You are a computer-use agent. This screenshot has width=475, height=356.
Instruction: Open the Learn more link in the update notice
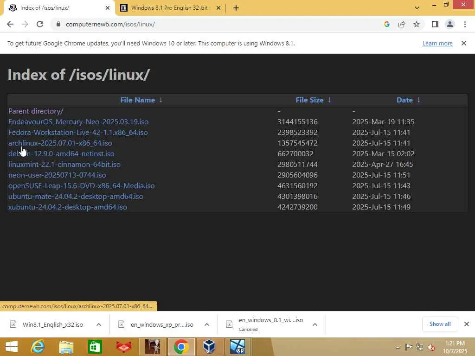437,43
